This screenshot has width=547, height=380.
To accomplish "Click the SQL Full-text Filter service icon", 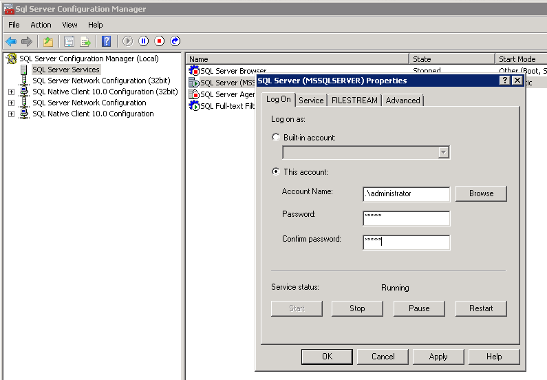I will click(x=194, y=106).
